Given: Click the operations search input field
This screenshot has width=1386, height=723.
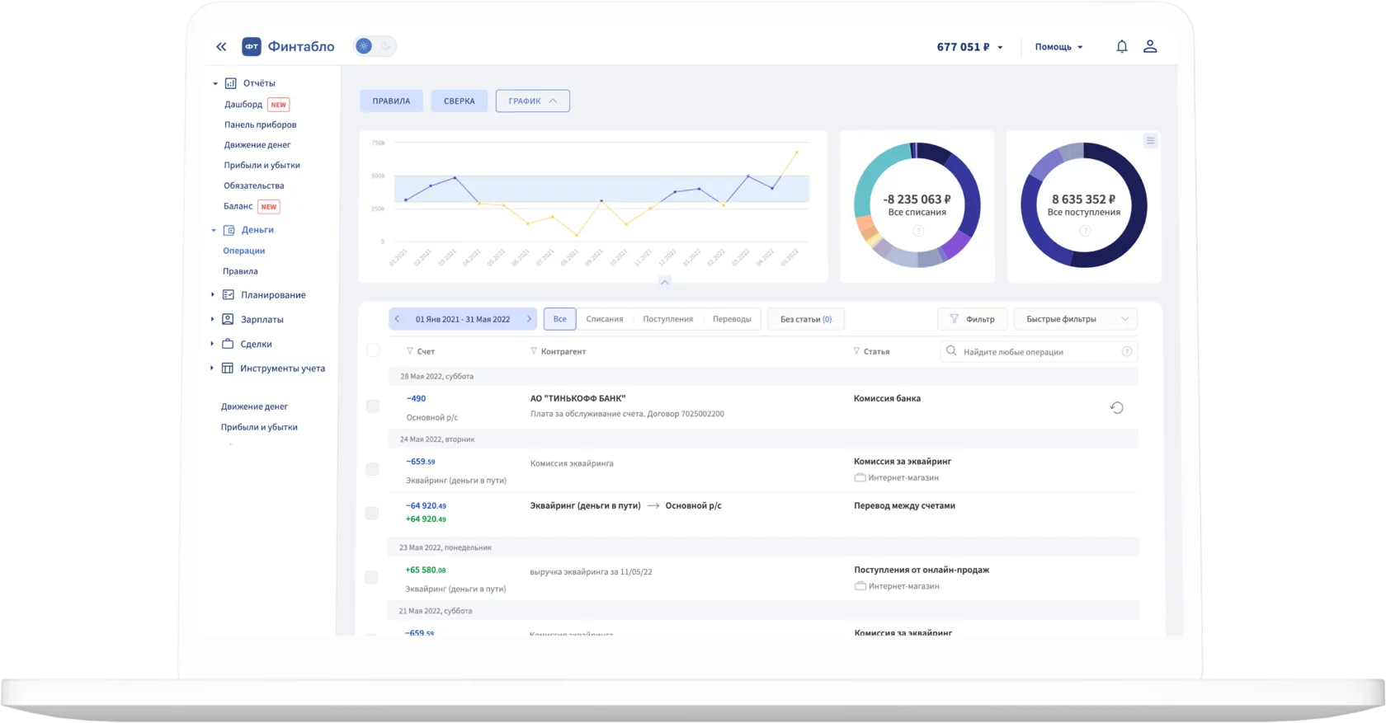Looking at the screenshot, I should tap(1035, 352).
